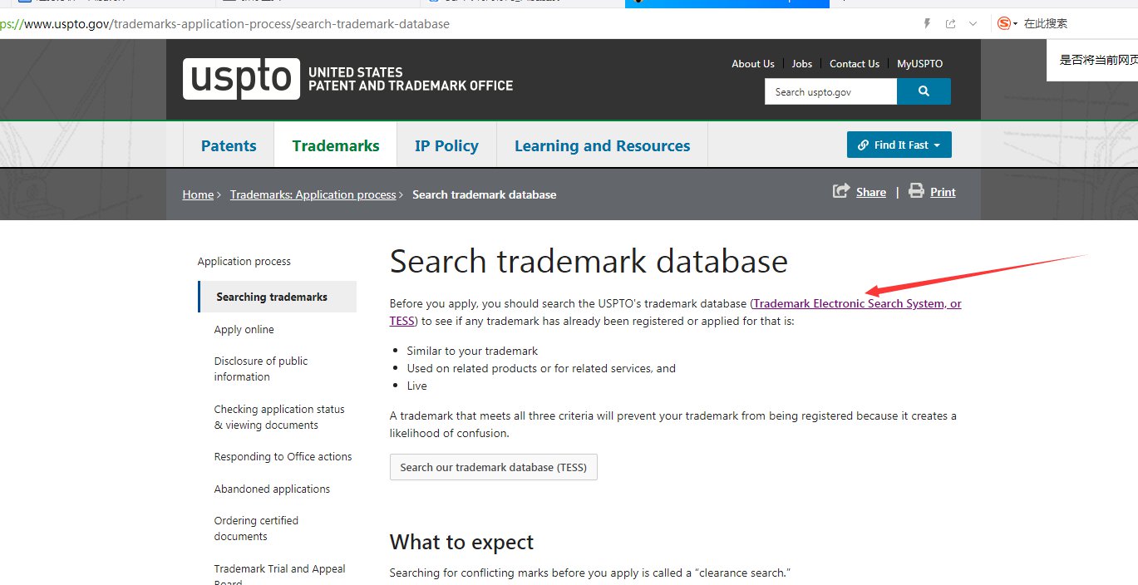Open Ordering certified documents item
Viewport: 1138px width, 585px height.
256,528
